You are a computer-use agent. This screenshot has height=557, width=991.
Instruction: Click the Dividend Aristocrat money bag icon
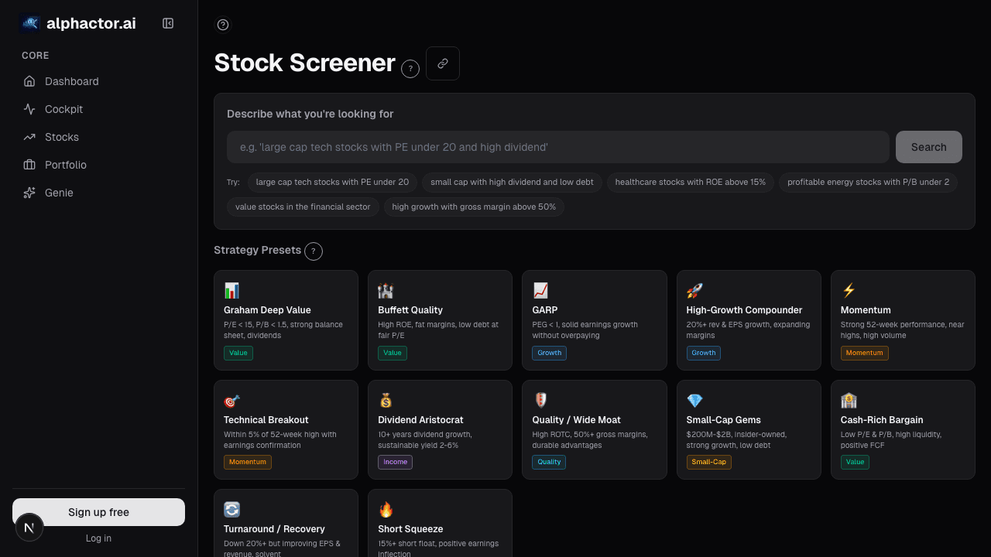click(386, 400)
